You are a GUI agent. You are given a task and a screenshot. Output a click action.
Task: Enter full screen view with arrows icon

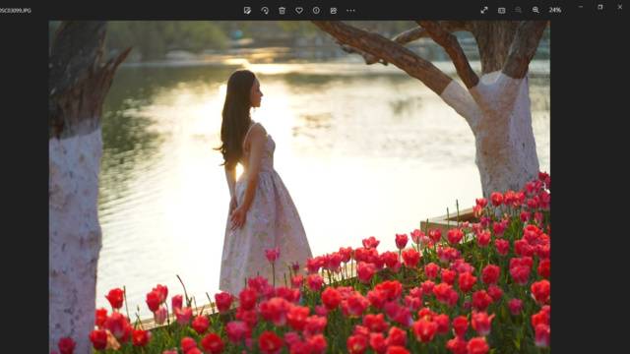click(484, 10)
